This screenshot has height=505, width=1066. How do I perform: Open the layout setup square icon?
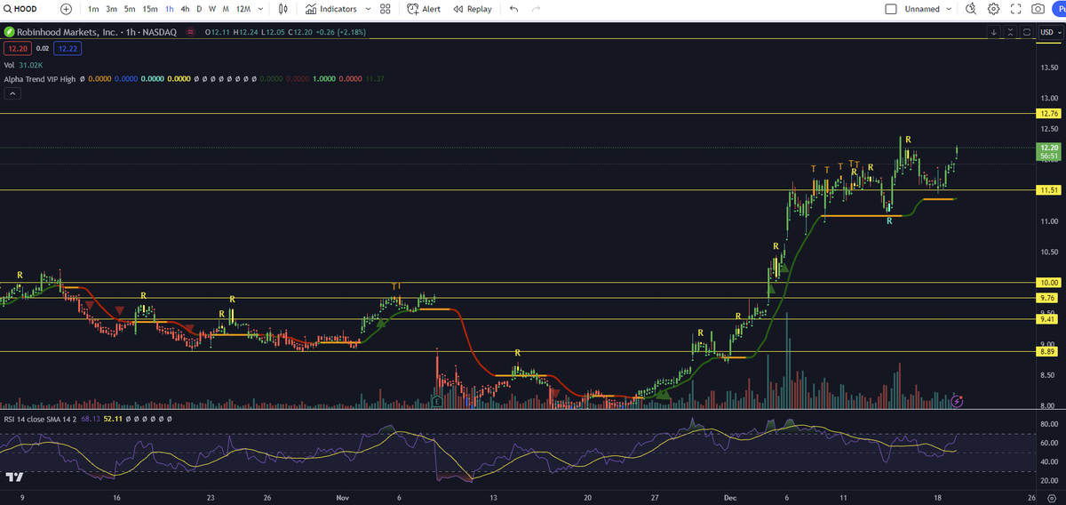891,9
